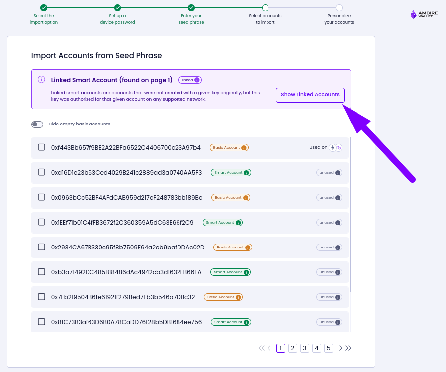The height and width of the screenshot is (372, 446).
Task: Click 'Select the import option' step label
Action: pyautogui.click(x=44, y=19)
